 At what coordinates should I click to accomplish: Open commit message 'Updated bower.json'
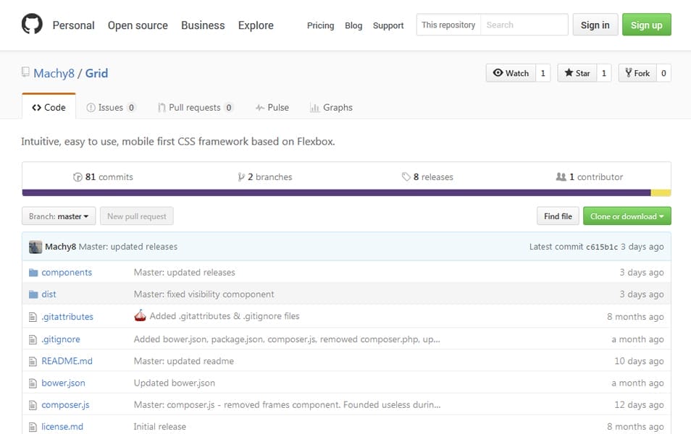pos(175,383)
